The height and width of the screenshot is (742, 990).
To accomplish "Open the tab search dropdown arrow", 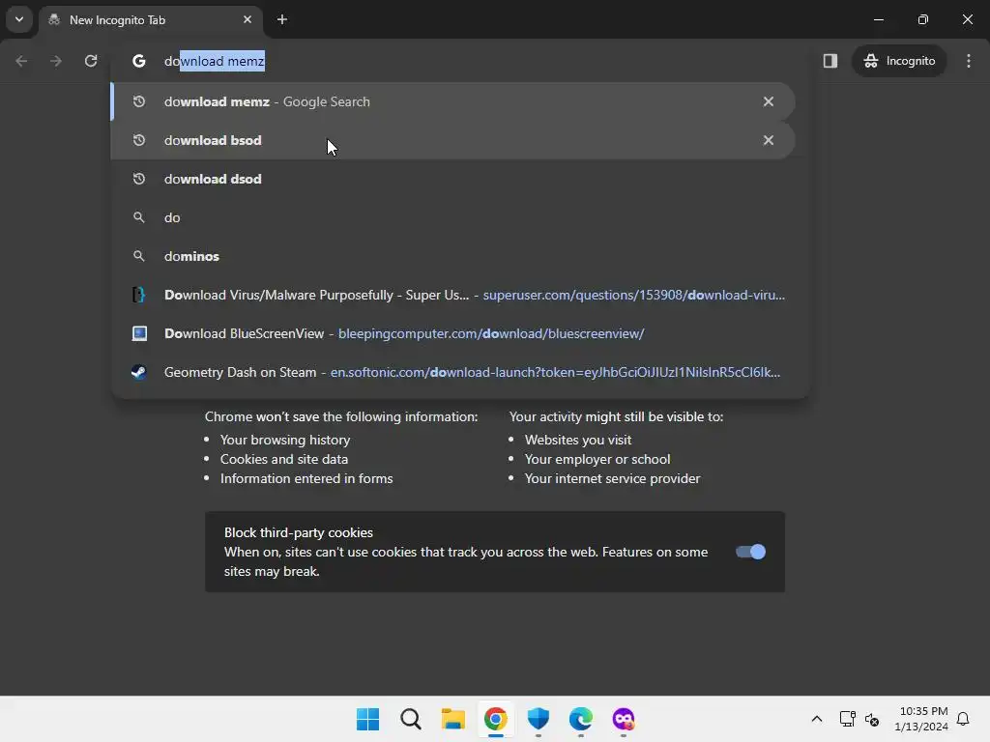I will pos(19,19).
